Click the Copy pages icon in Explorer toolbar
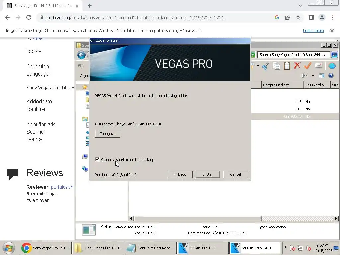The width and height of the screenshot is (340, 255). (276, 65)
